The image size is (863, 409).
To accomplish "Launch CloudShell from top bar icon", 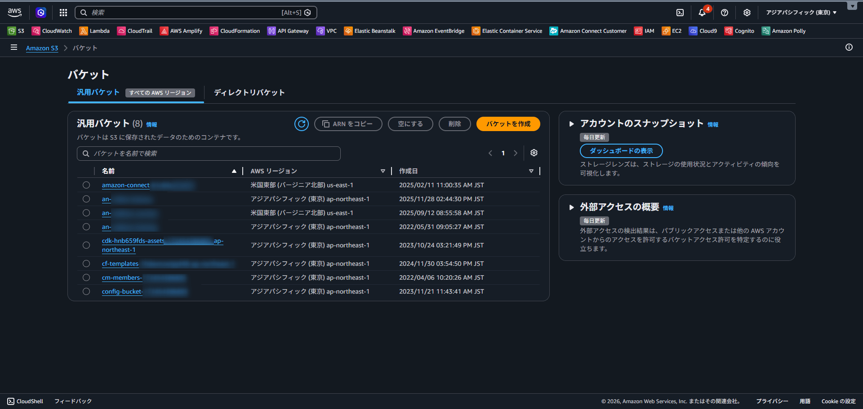I will 680,13.
